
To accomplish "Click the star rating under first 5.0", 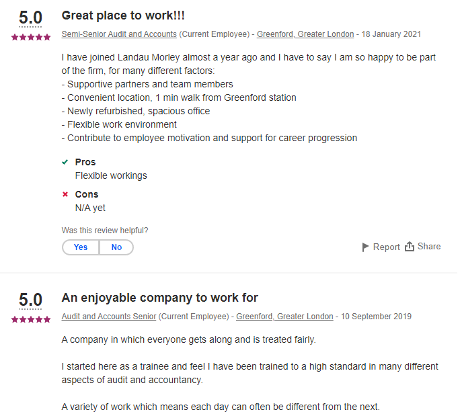I will [x=31, y=38].
